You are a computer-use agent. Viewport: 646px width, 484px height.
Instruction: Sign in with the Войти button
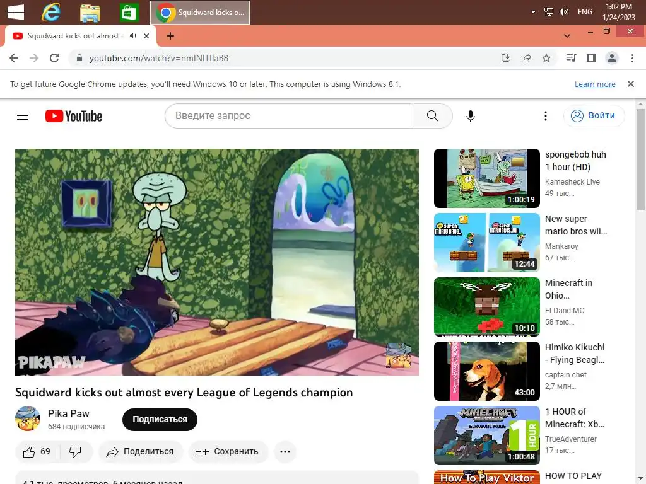click(594, 116)
